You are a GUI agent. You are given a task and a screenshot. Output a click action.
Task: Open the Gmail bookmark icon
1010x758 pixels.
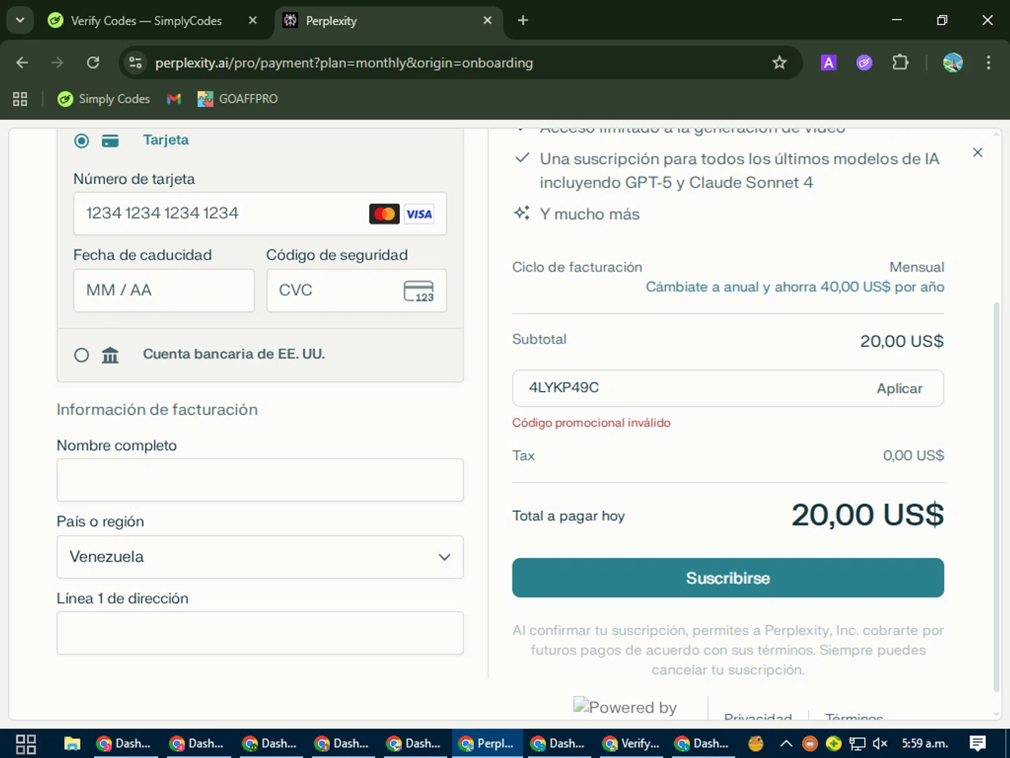[x=174, y=99]
